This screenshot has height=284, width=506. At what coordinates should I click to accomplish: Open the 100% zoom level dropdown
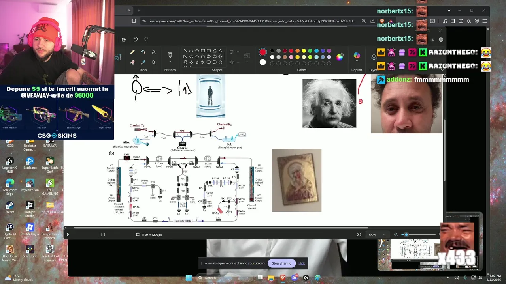377,235
